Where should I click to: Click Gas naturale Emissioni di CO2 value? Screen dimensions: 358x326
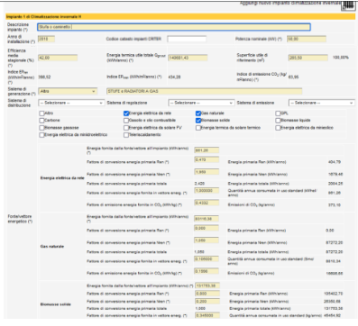(x=335, y=274)
